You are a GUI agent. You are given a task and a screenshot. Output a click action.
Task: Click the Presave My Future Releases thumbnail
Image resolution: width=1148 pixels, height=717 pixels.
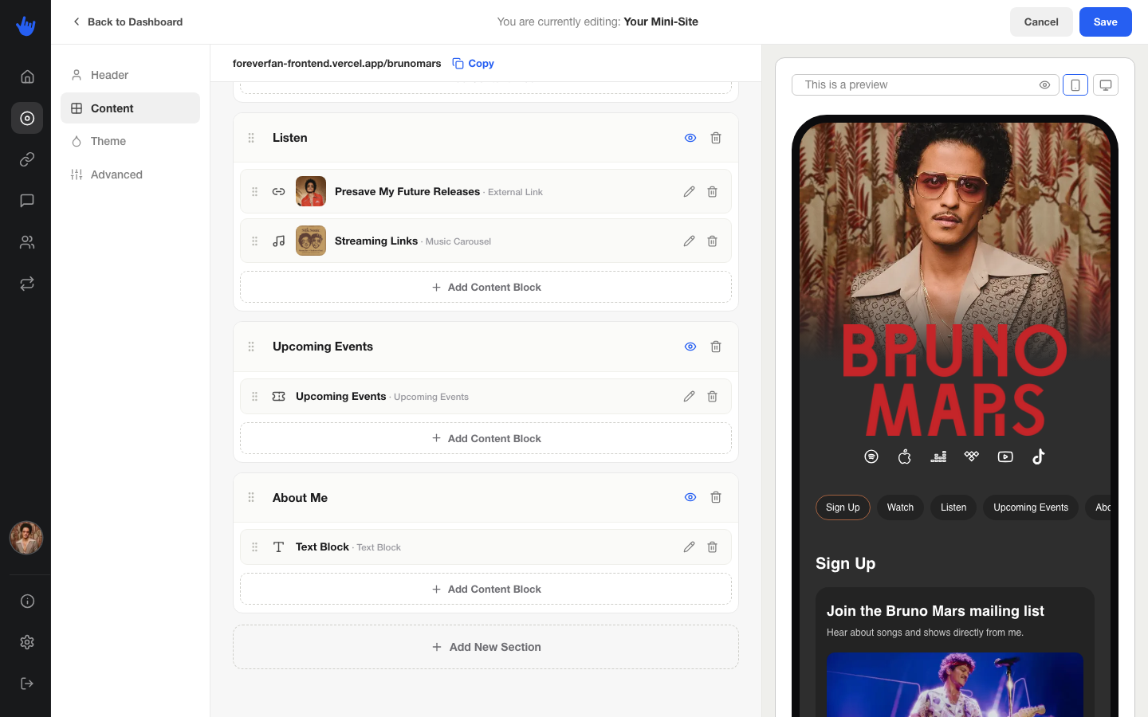pos(311,192)
